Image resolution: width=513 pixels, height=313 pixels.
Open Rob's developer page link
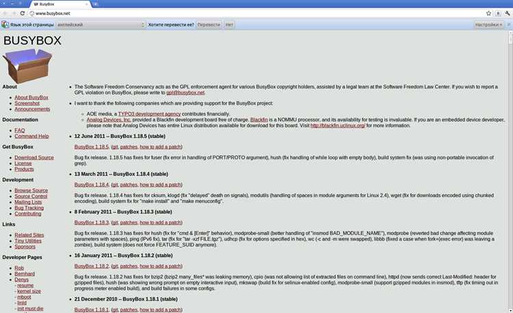(x=19, y=268)
